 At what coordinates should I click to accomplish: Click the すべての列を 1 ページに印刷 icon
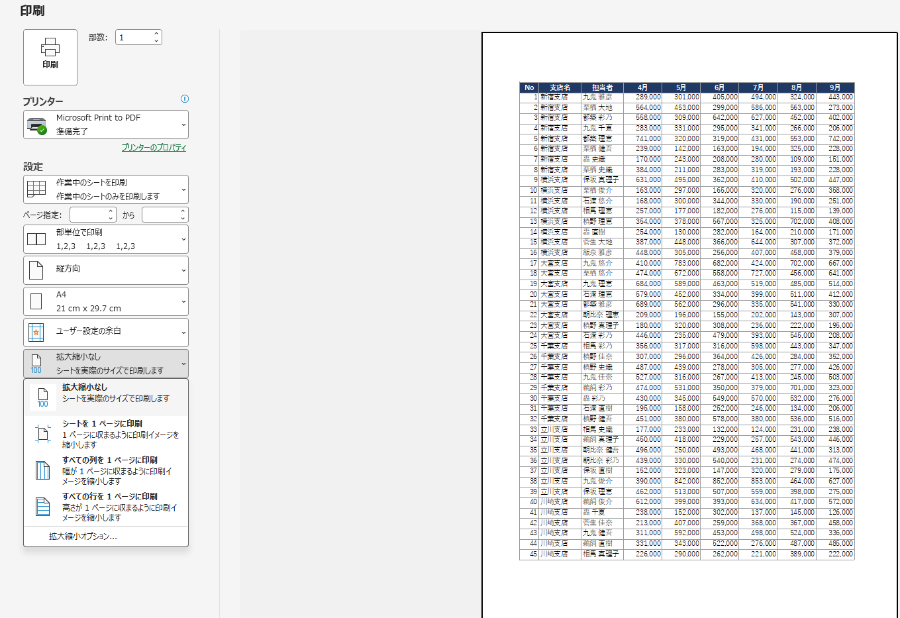pos(43,470)
